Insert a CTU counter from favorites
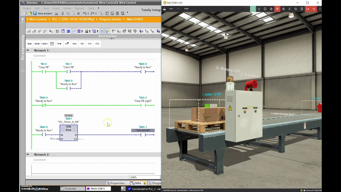 click(90, 44)
